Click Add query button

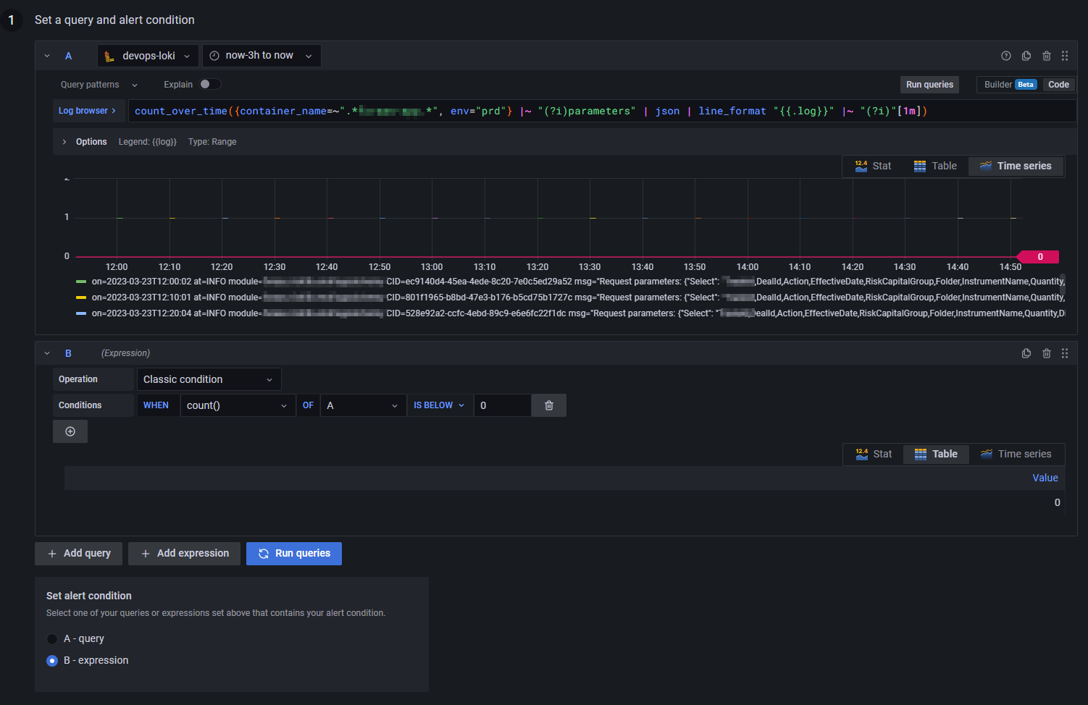coord(79,554)
